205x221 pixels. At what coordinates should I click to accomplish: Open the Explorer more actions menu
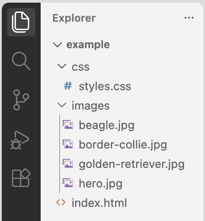(189, 18)
